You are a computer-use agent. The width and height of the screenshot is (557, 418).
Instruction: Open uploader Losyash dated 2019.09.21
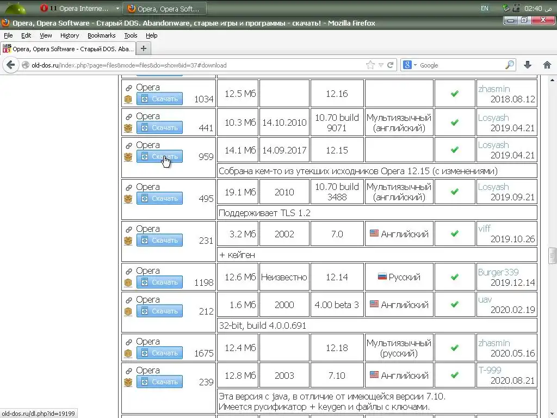click(x=493, y=187)
